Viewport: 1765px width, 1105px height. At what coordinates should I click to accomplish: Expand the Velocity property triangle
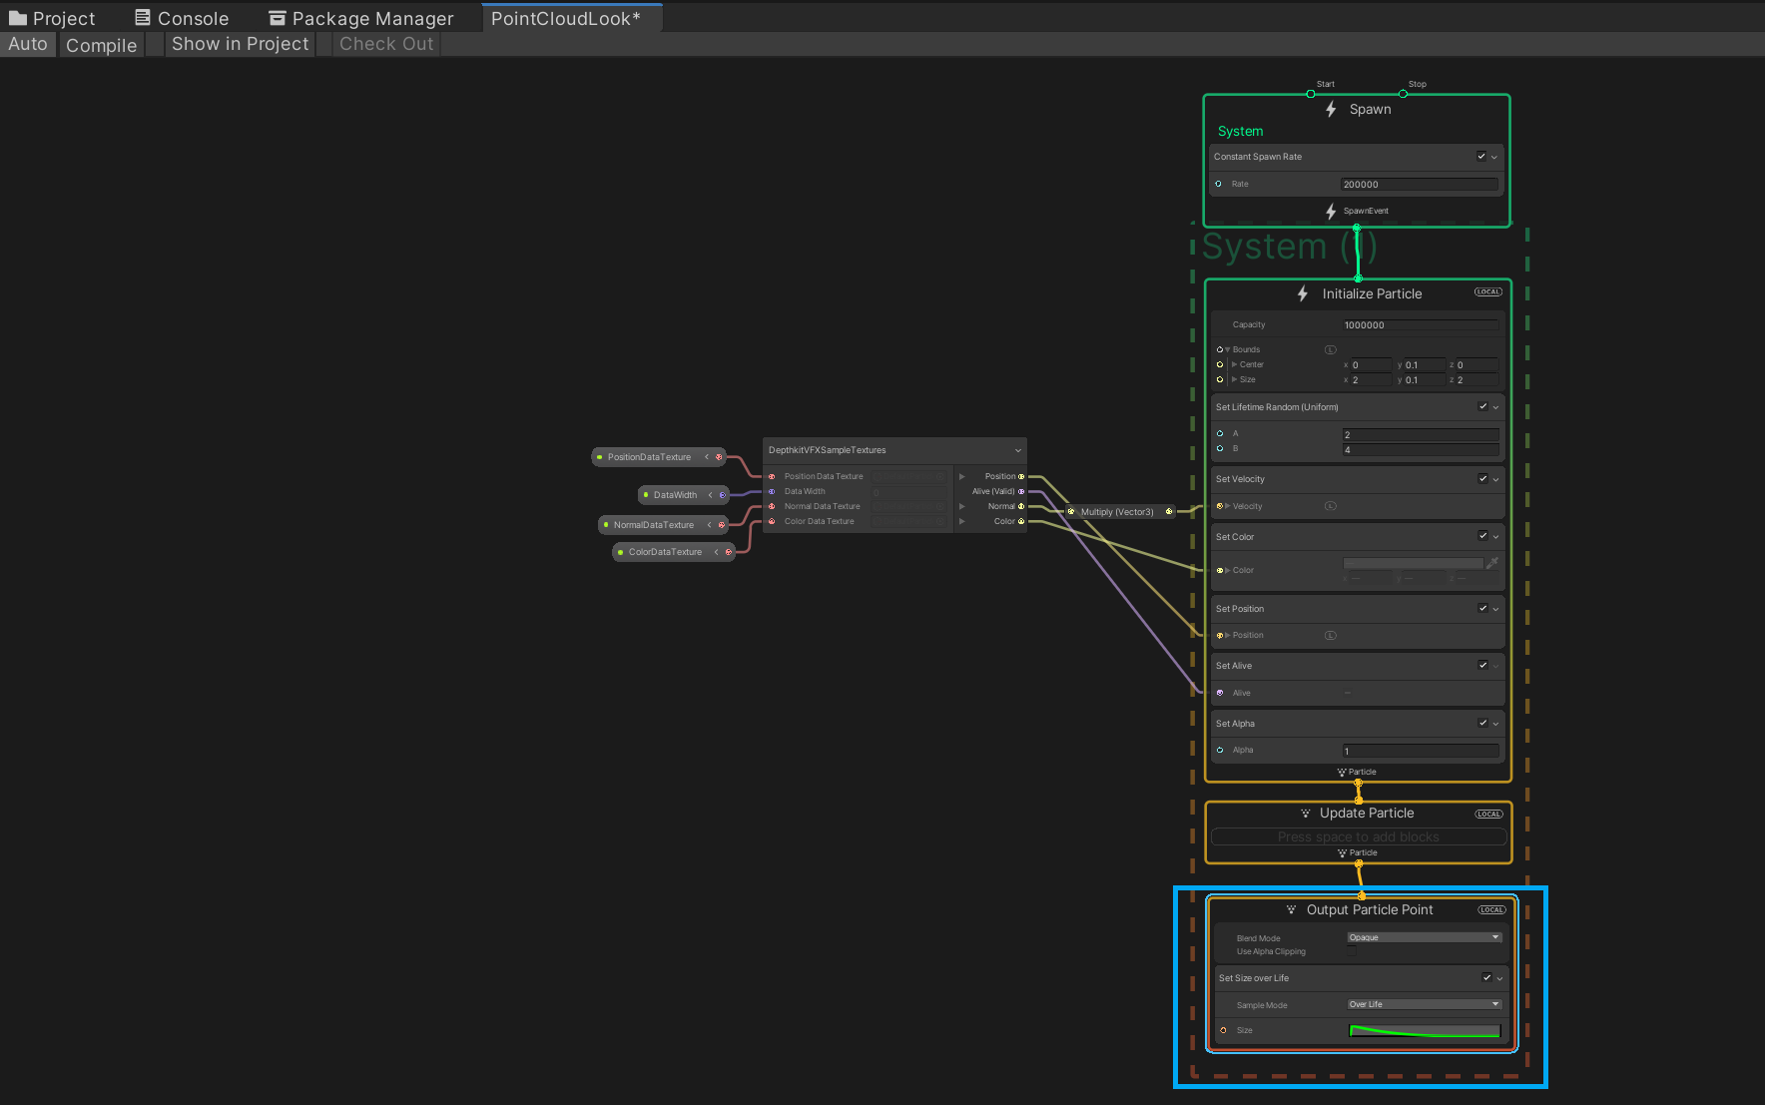1228,506
